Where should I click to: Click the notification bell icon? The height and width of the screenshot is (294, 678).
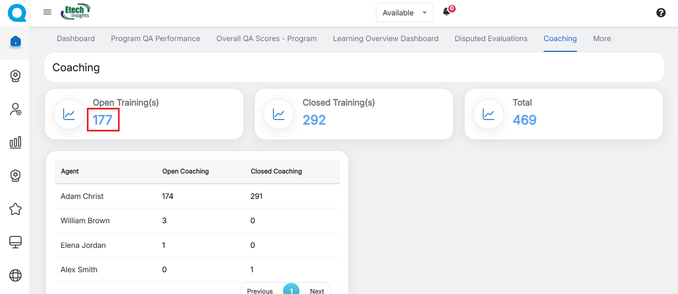pyautogui.click(x=446, y=12)
